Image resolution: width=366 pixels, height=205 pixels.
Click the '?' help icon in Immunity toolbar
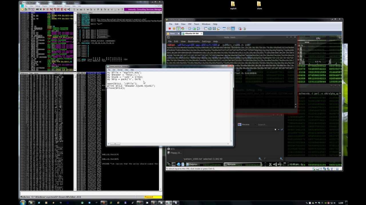pos(122,9)
